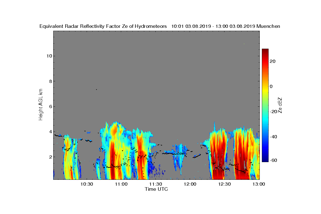Click the "Height AGL km" axis label
Viewport: 321px width, 214px height.
[x=41, y=105]
